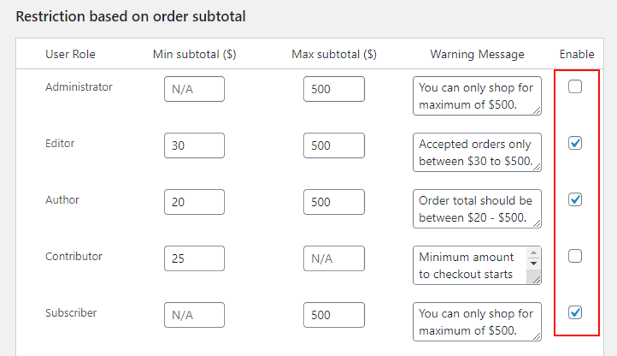
Task: Click the User Role column header
Action: (70, 54)
